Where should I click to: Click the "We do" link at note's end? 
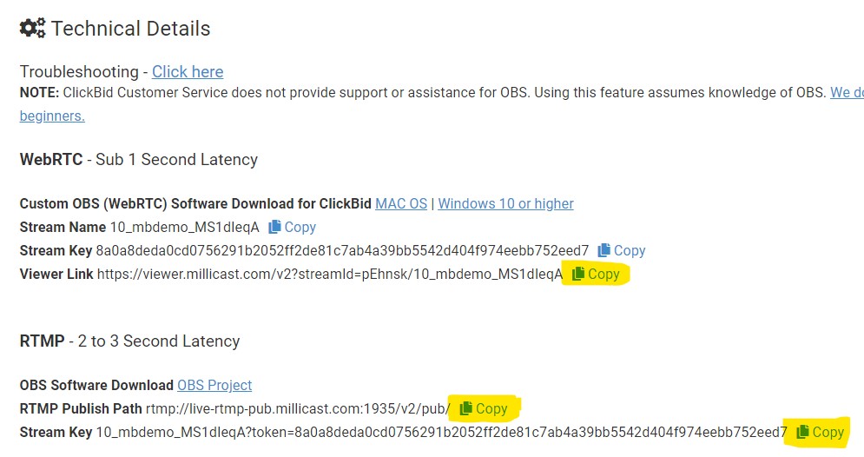tap(847, 92)
